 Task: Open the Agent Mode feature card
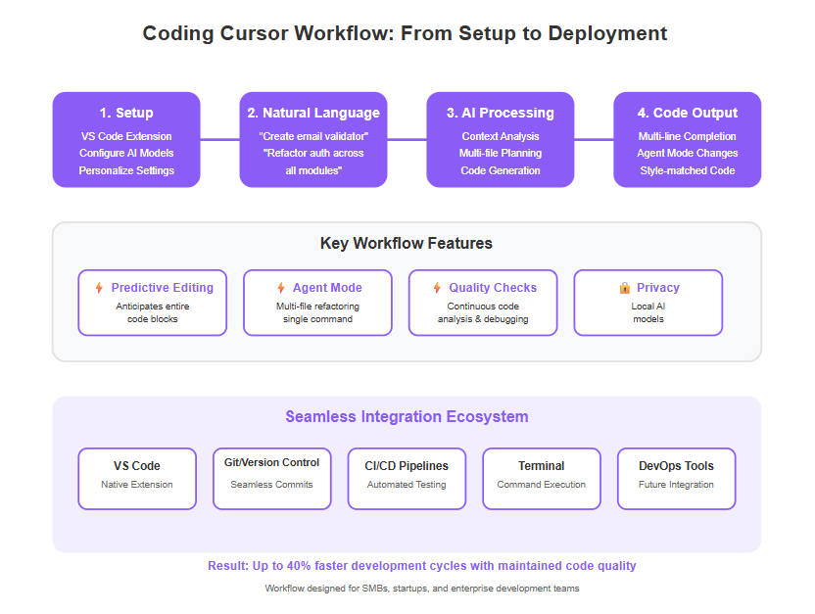[317, 303]
